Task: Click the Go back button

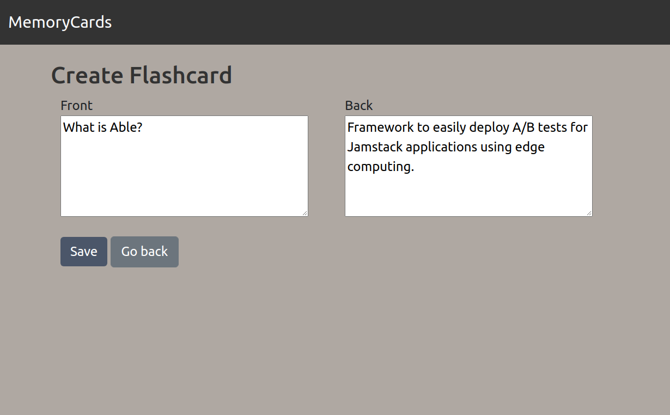Action: [144, 252]
